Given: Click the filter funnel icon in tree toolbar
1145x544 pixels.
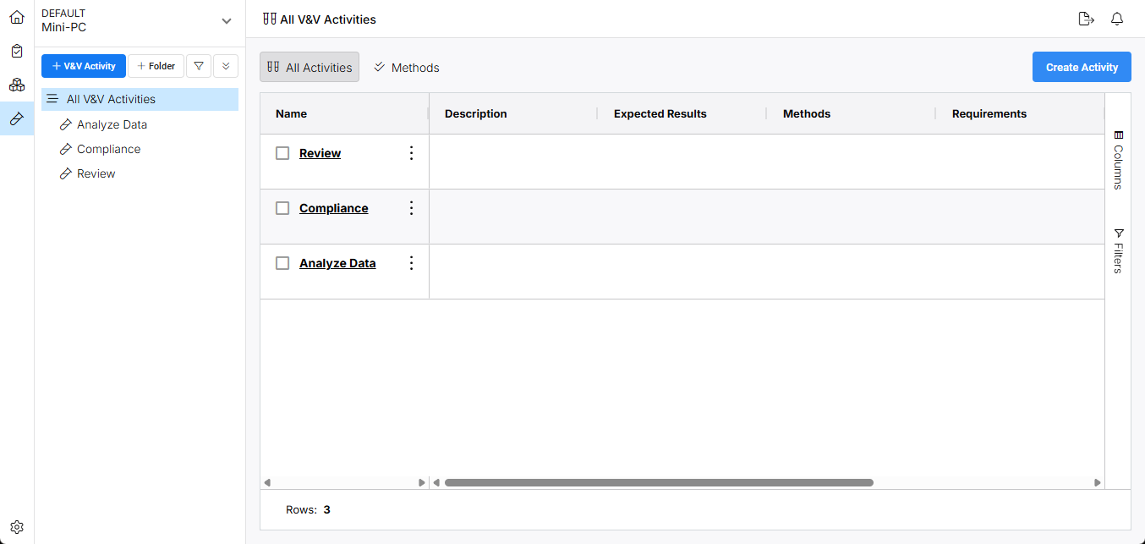Looking at the screenshot, I should pos(198,66).
